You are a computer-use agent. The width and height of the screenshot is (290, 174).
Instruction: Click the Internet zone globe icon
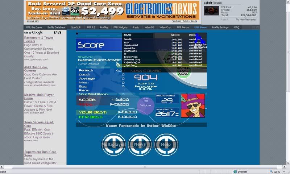[235, 171]
